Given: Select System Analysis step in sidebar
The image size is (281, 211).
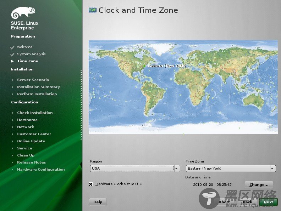Looking at the screenshot, I should 31,54.
